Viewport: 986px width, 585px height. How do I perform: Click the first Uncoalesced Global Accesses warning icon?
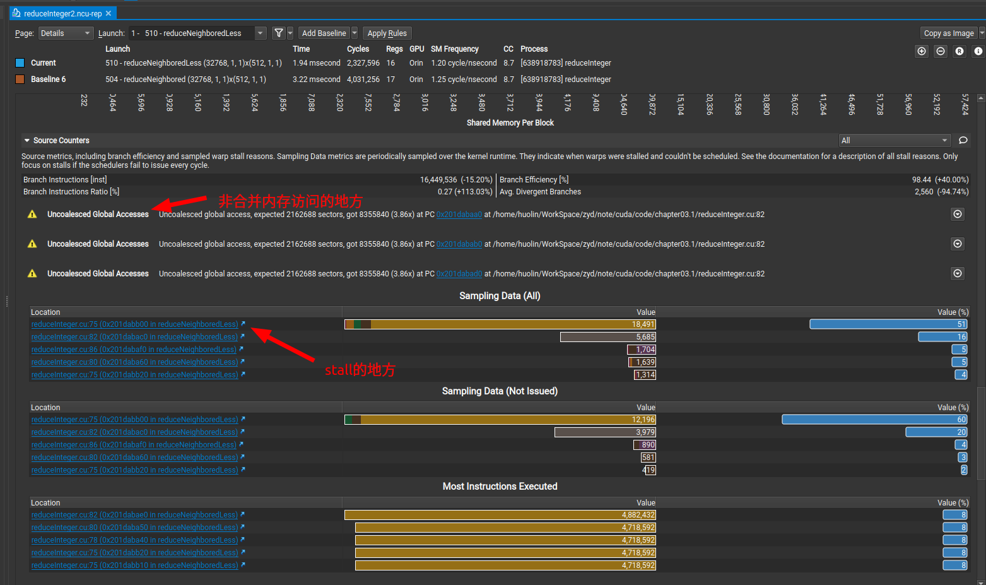click(32, 215)
